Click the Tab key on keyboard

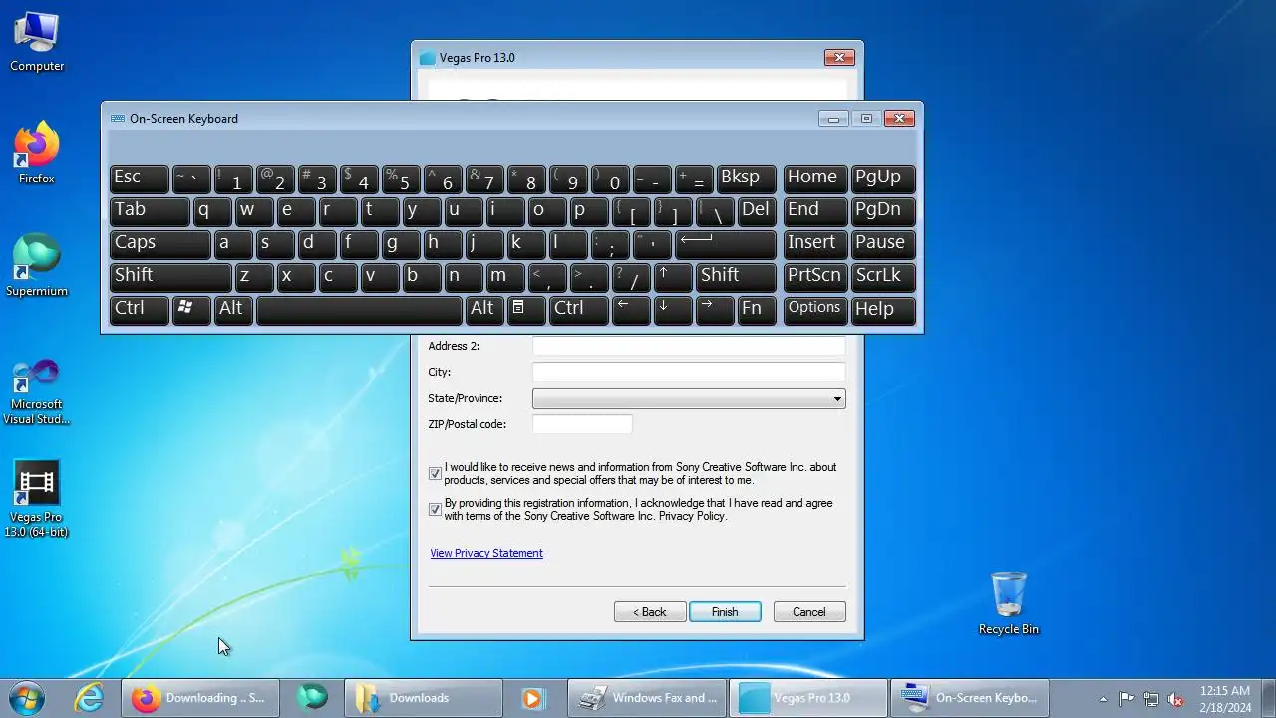(x=150, y=211)
